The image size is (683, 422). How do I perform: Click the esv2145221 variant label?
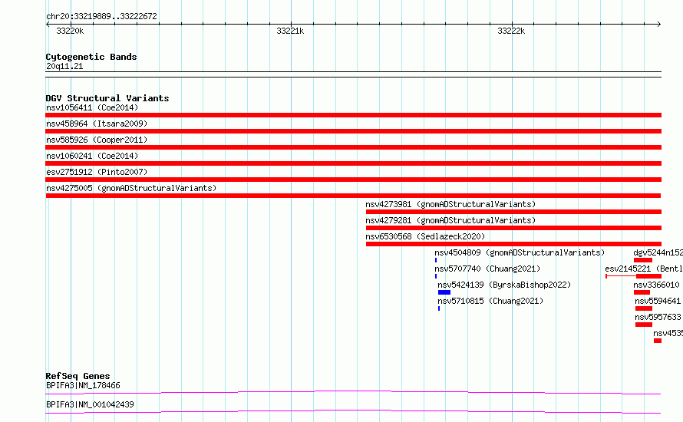[x=644, y=269]
